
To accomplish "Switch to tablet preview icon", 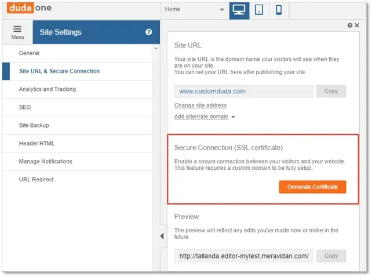I will 258,10.
